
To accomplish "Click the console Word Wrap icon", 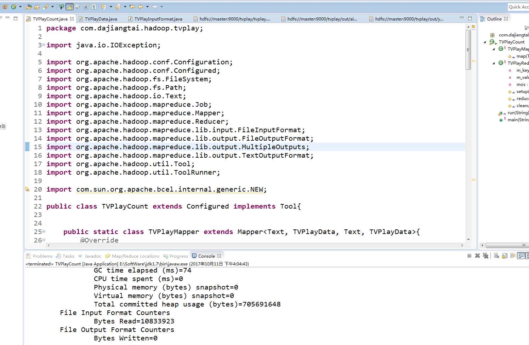I will (513, 256).
